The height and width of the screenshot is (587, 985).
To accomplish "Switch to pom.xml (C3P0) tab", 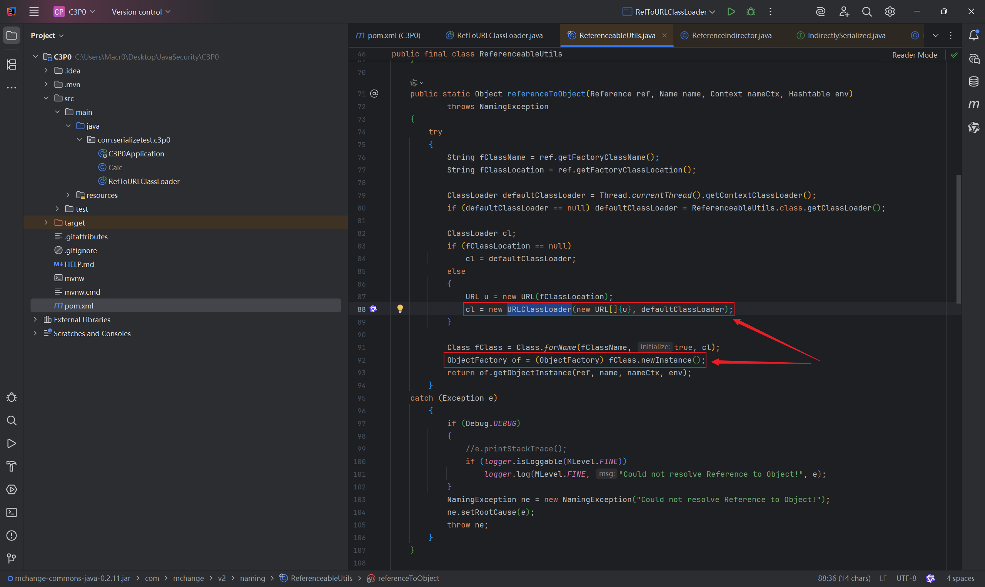I will point(388,36).
